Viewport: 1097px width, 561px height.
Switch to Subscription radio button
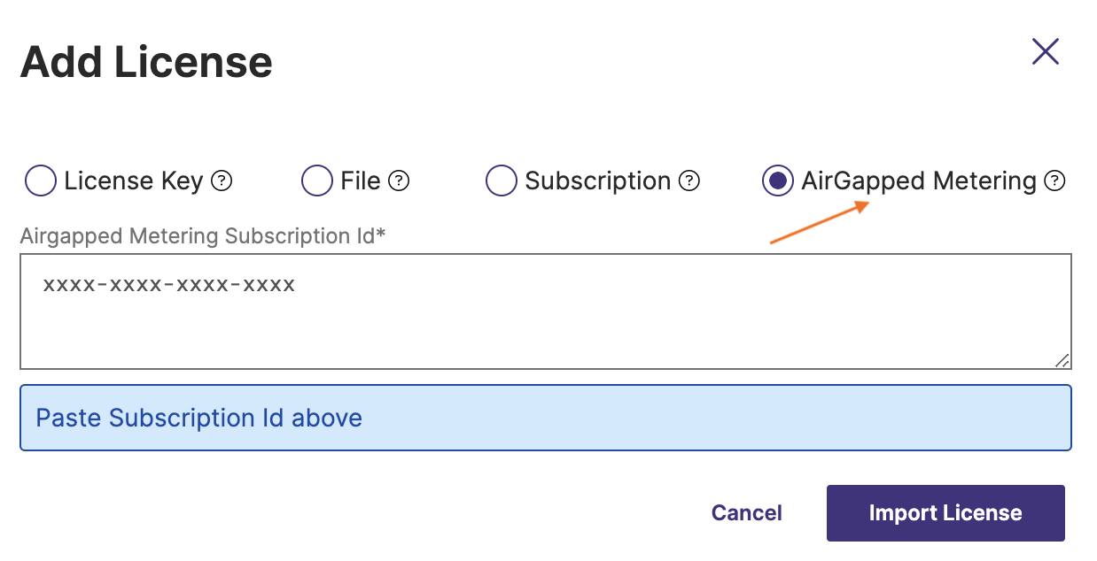502,181
